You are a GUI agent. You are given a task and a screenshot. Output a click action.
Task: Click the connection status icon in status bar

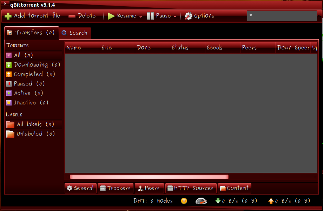pos(184,201)
